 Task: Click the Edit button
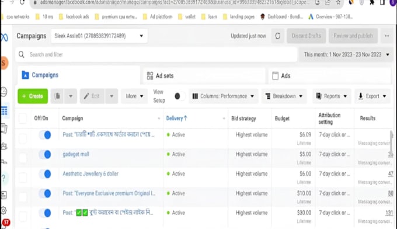(92, 96)
